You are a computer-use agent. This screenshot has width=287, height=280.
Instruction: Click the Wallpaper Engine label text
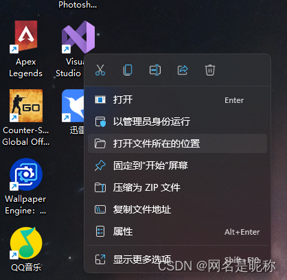pyautogui.click(x=25, y=205)
